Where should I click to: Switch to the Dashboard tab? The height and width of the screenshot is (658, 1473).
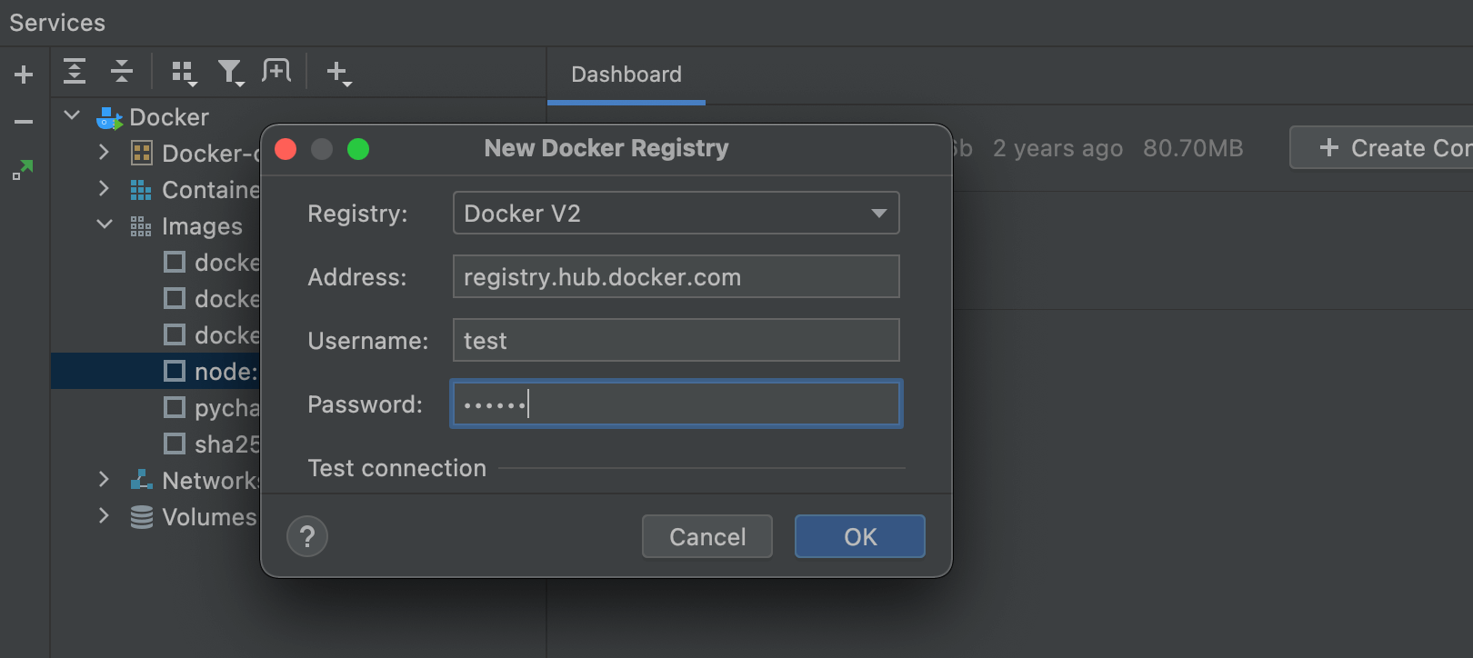626,75
